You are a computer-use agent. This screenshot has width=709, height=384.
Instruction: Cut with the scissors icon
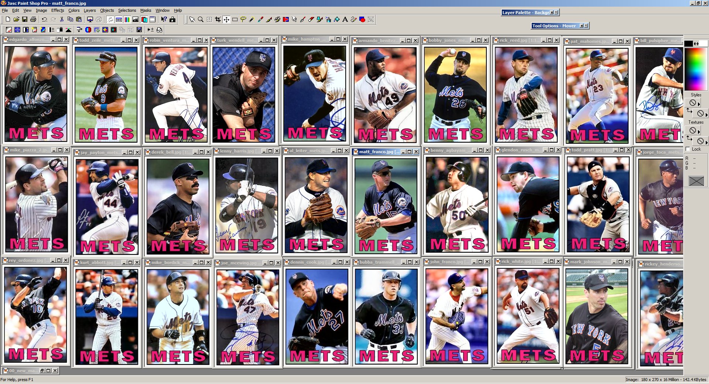coord(62,19)
